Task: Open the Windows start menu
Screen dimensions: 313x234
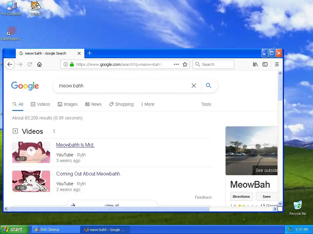Action: click(x=14, y=230)
